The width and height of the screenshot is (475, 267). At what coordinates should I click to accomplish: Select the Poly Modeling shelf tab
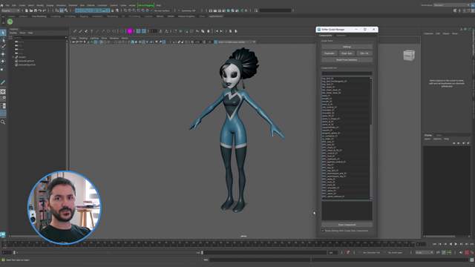click(39, 16)
